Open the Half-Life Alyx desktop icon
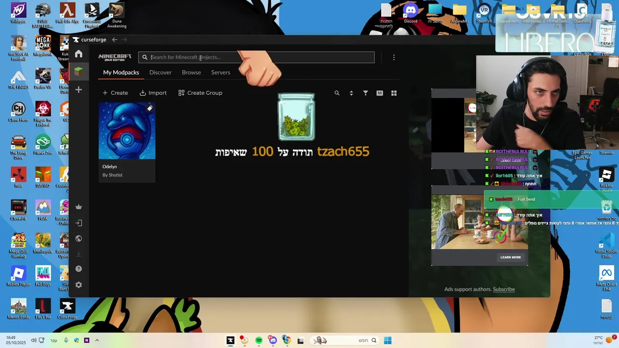 pyautogui.click(x=67, y=14)
